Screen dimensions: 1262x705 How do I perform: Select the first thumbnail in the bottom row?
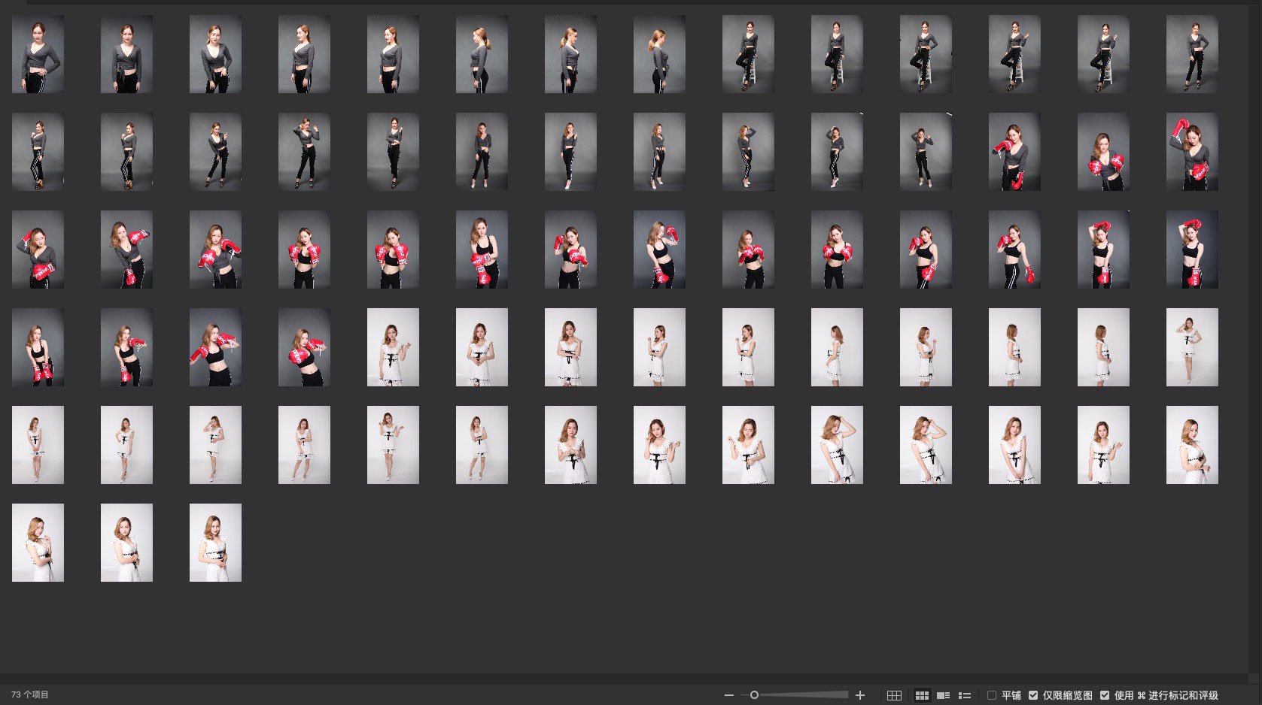pos(38,543)
